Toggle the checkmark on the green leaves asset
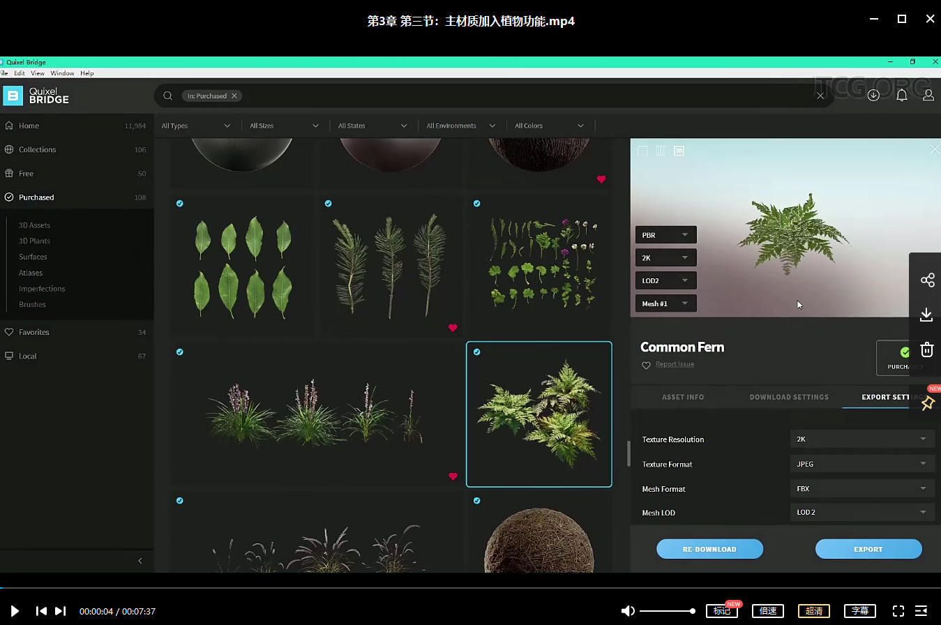The image size is (941, 625). tap(180, 204)
